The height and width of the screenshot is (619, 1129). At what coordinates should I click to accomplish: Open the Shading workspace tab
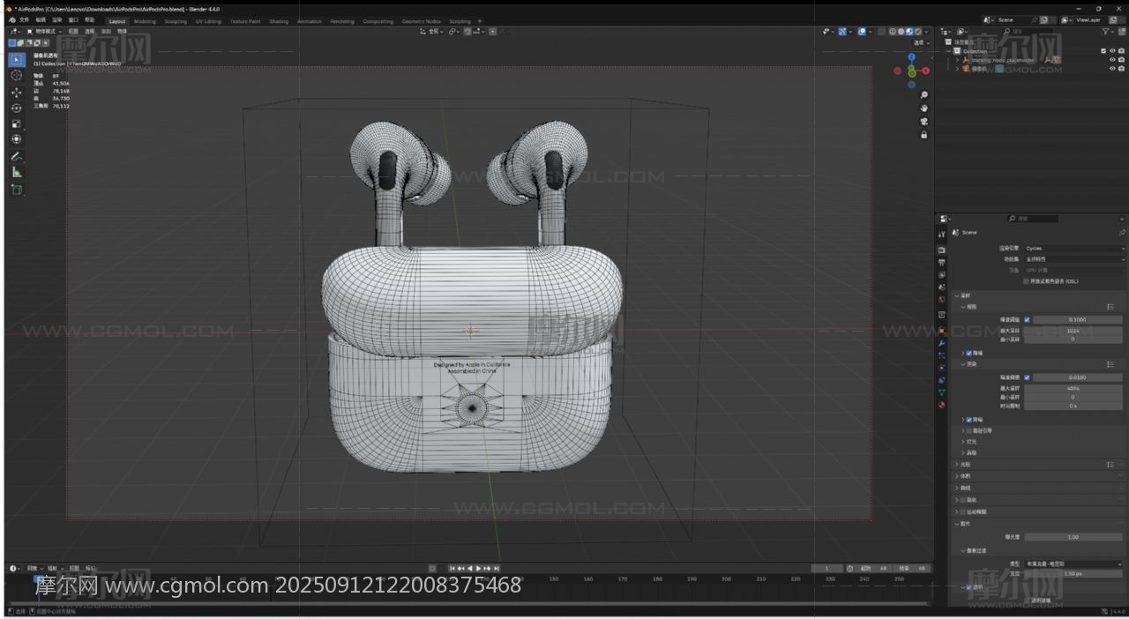point(279,21)
